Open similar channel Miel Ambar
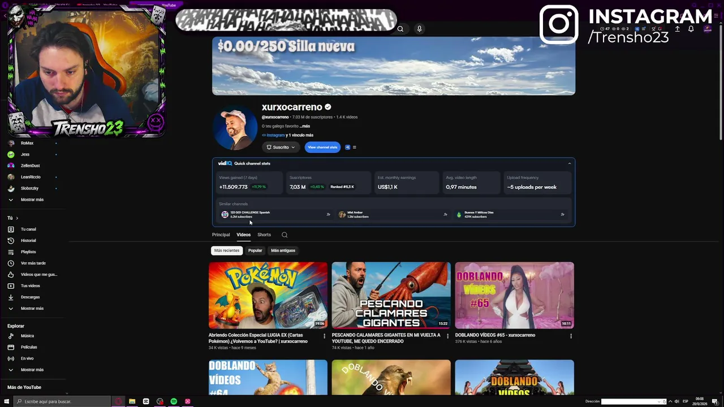The height and width of the screenshot is (407, 724). 393,214
